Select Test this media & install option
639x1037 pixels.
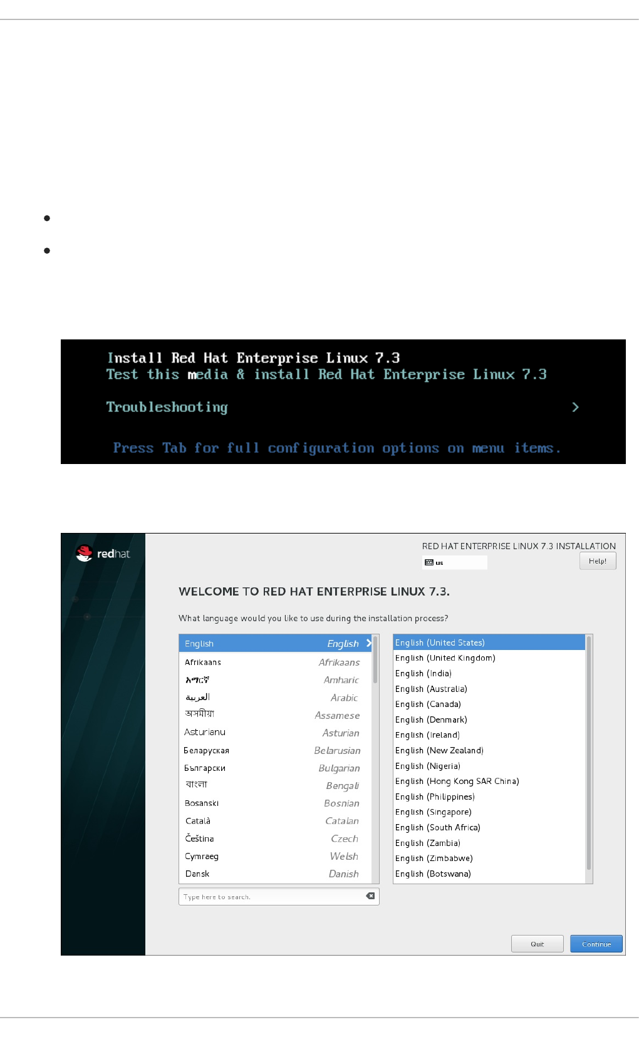coord(326,374)
